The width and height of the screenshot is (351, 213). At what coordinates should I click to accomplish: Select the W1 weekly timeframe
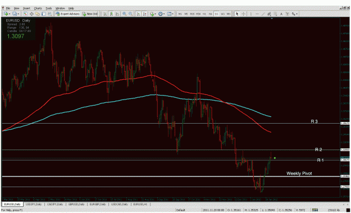(x=223, y=14)
